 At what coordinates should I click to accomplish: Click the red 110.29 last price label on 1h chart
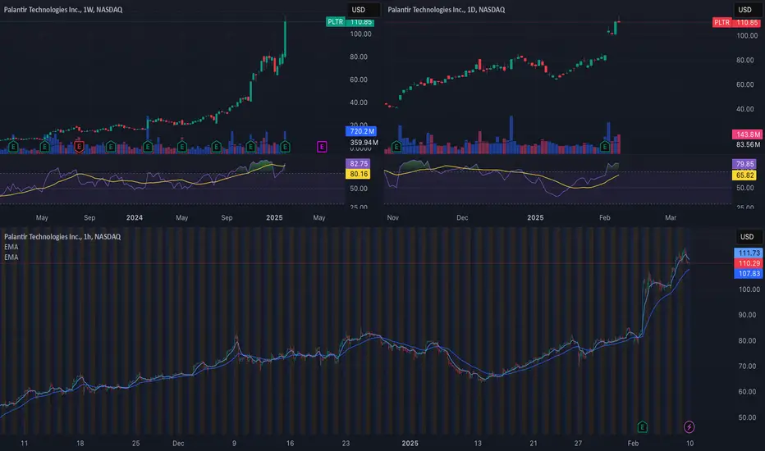click(x=749, y=263)
